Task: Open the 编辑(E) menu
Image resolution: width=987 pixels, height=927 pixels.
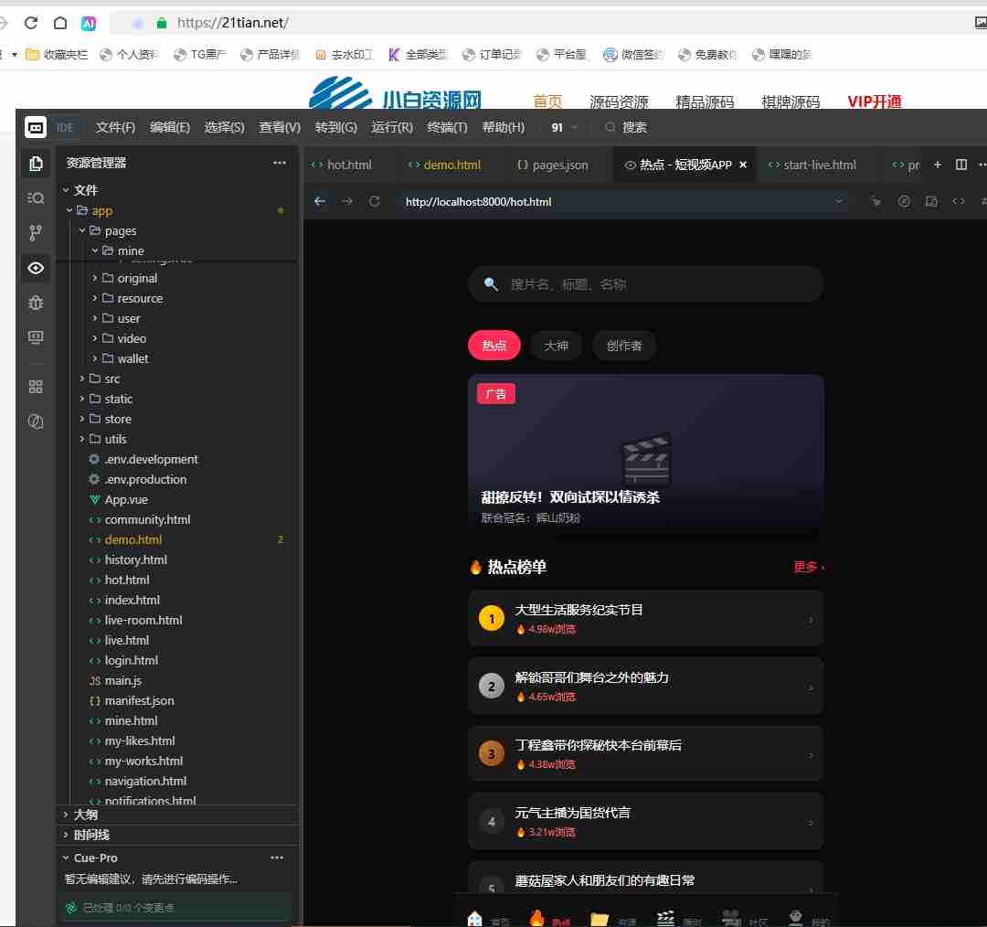Action: coord(170,127)
